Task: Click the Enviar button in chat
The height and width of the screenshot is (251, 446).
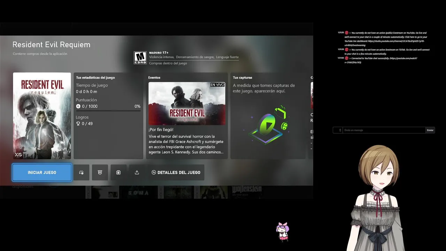Action: 430,130
